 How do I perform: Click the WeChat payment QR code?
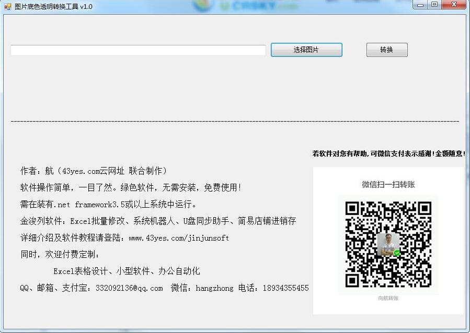coord(388,244)
